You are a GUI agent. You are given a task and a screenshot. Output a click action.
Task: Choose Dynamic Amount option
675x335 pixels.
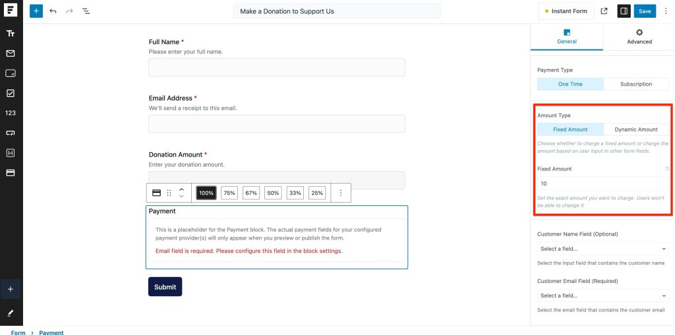click(x=636, y=130)
